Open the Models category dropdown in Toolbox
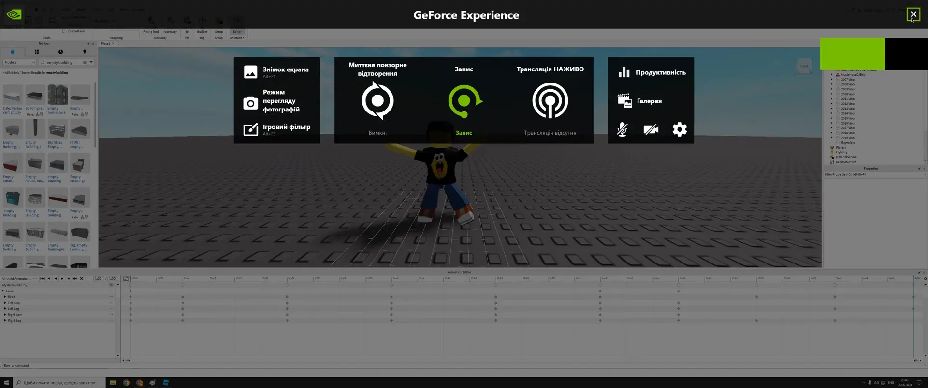This screenshot has width=928, height=388. click(x=19, y=62)
